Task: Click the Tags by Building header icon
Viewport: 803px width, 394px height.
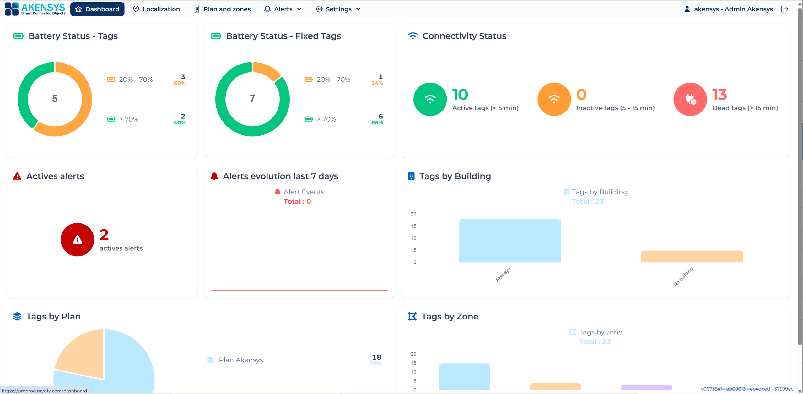Action: [x=411, y=176]
